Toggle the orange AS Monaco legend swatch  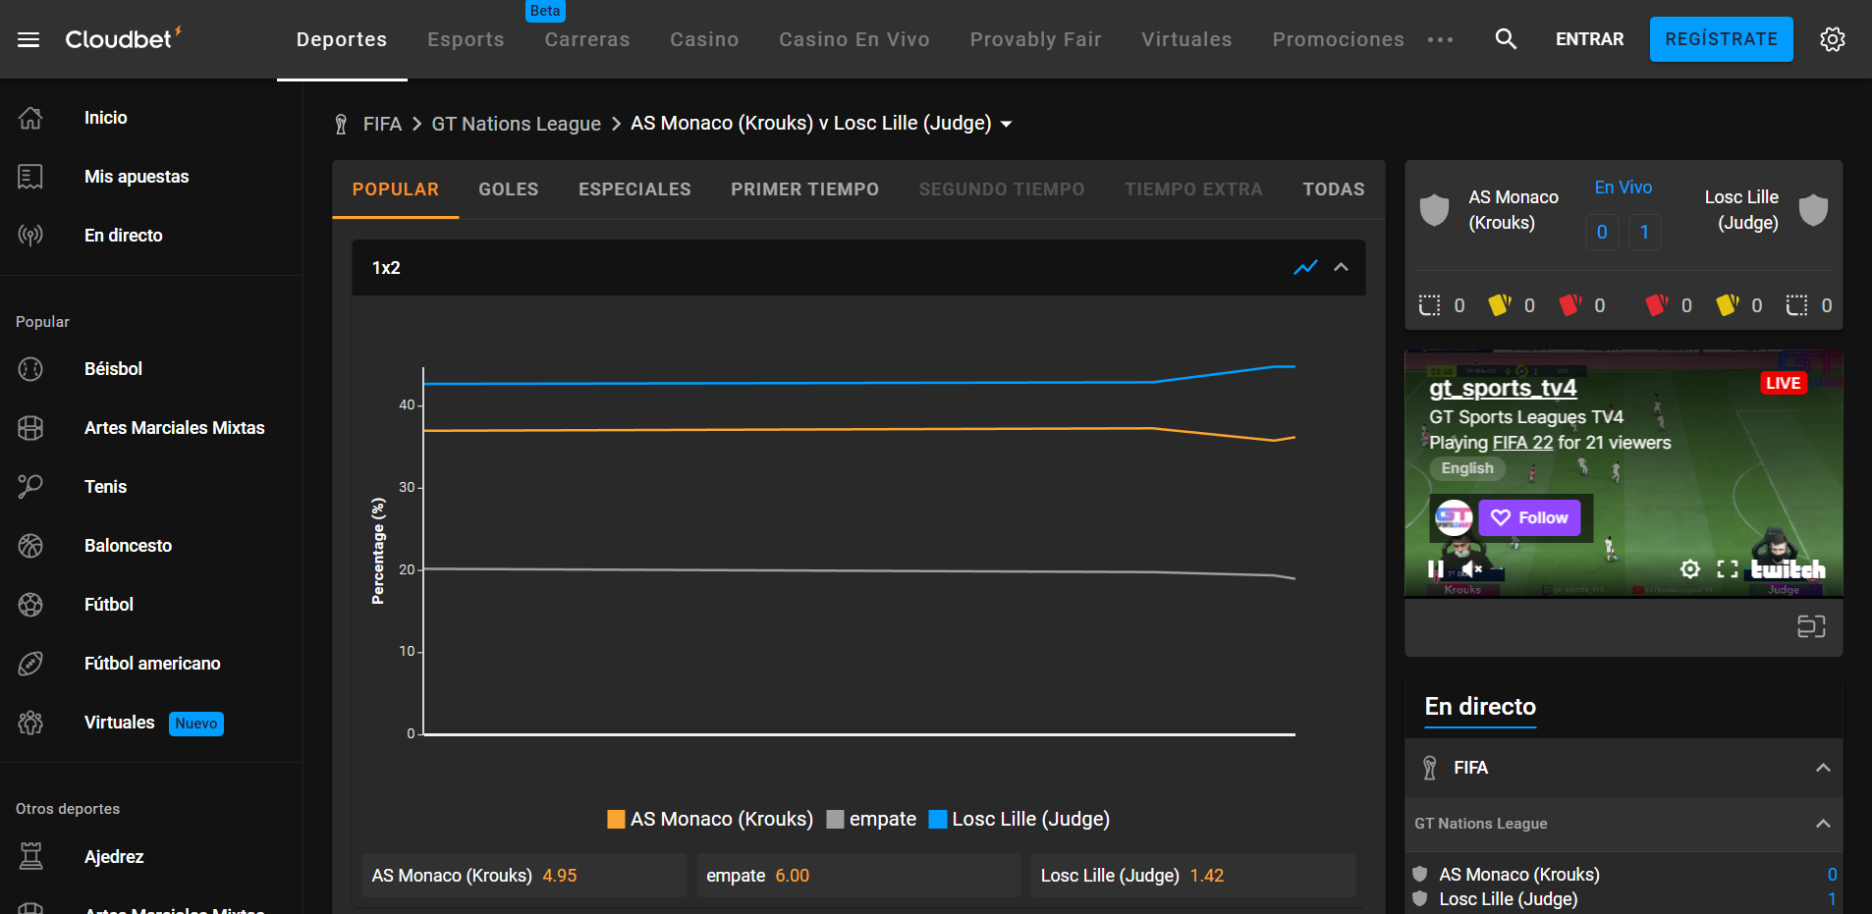pos(616,819)
